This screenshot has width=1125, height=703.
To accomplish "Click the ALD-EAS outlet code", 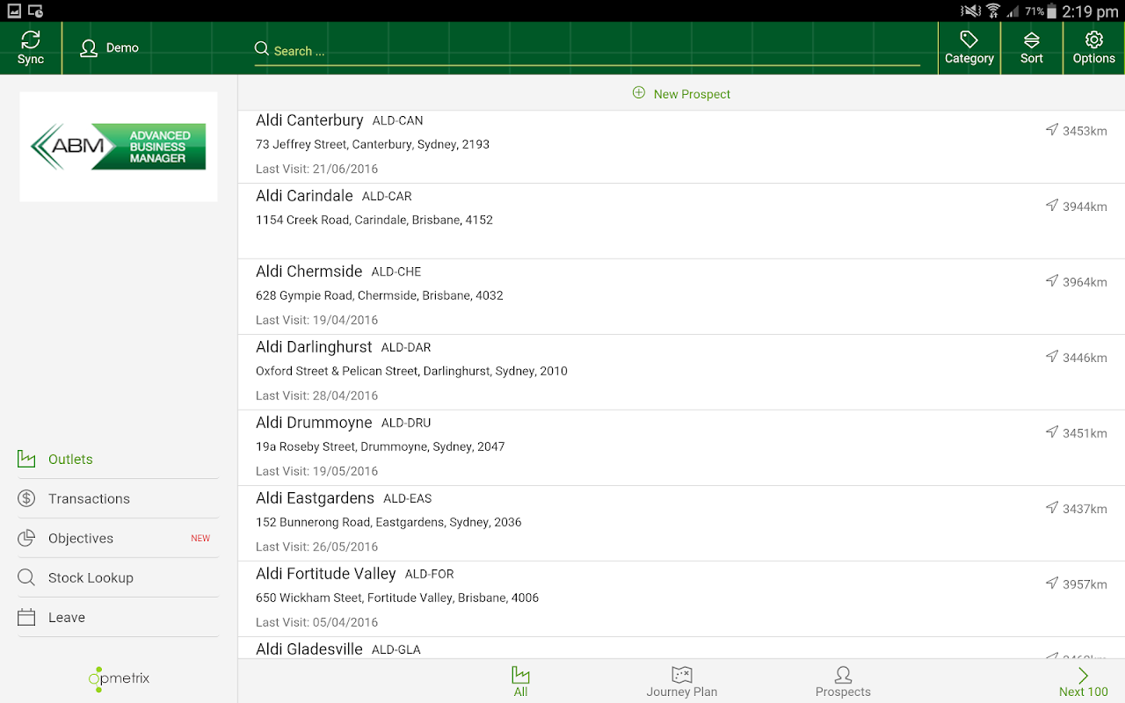I will (408, 498).
